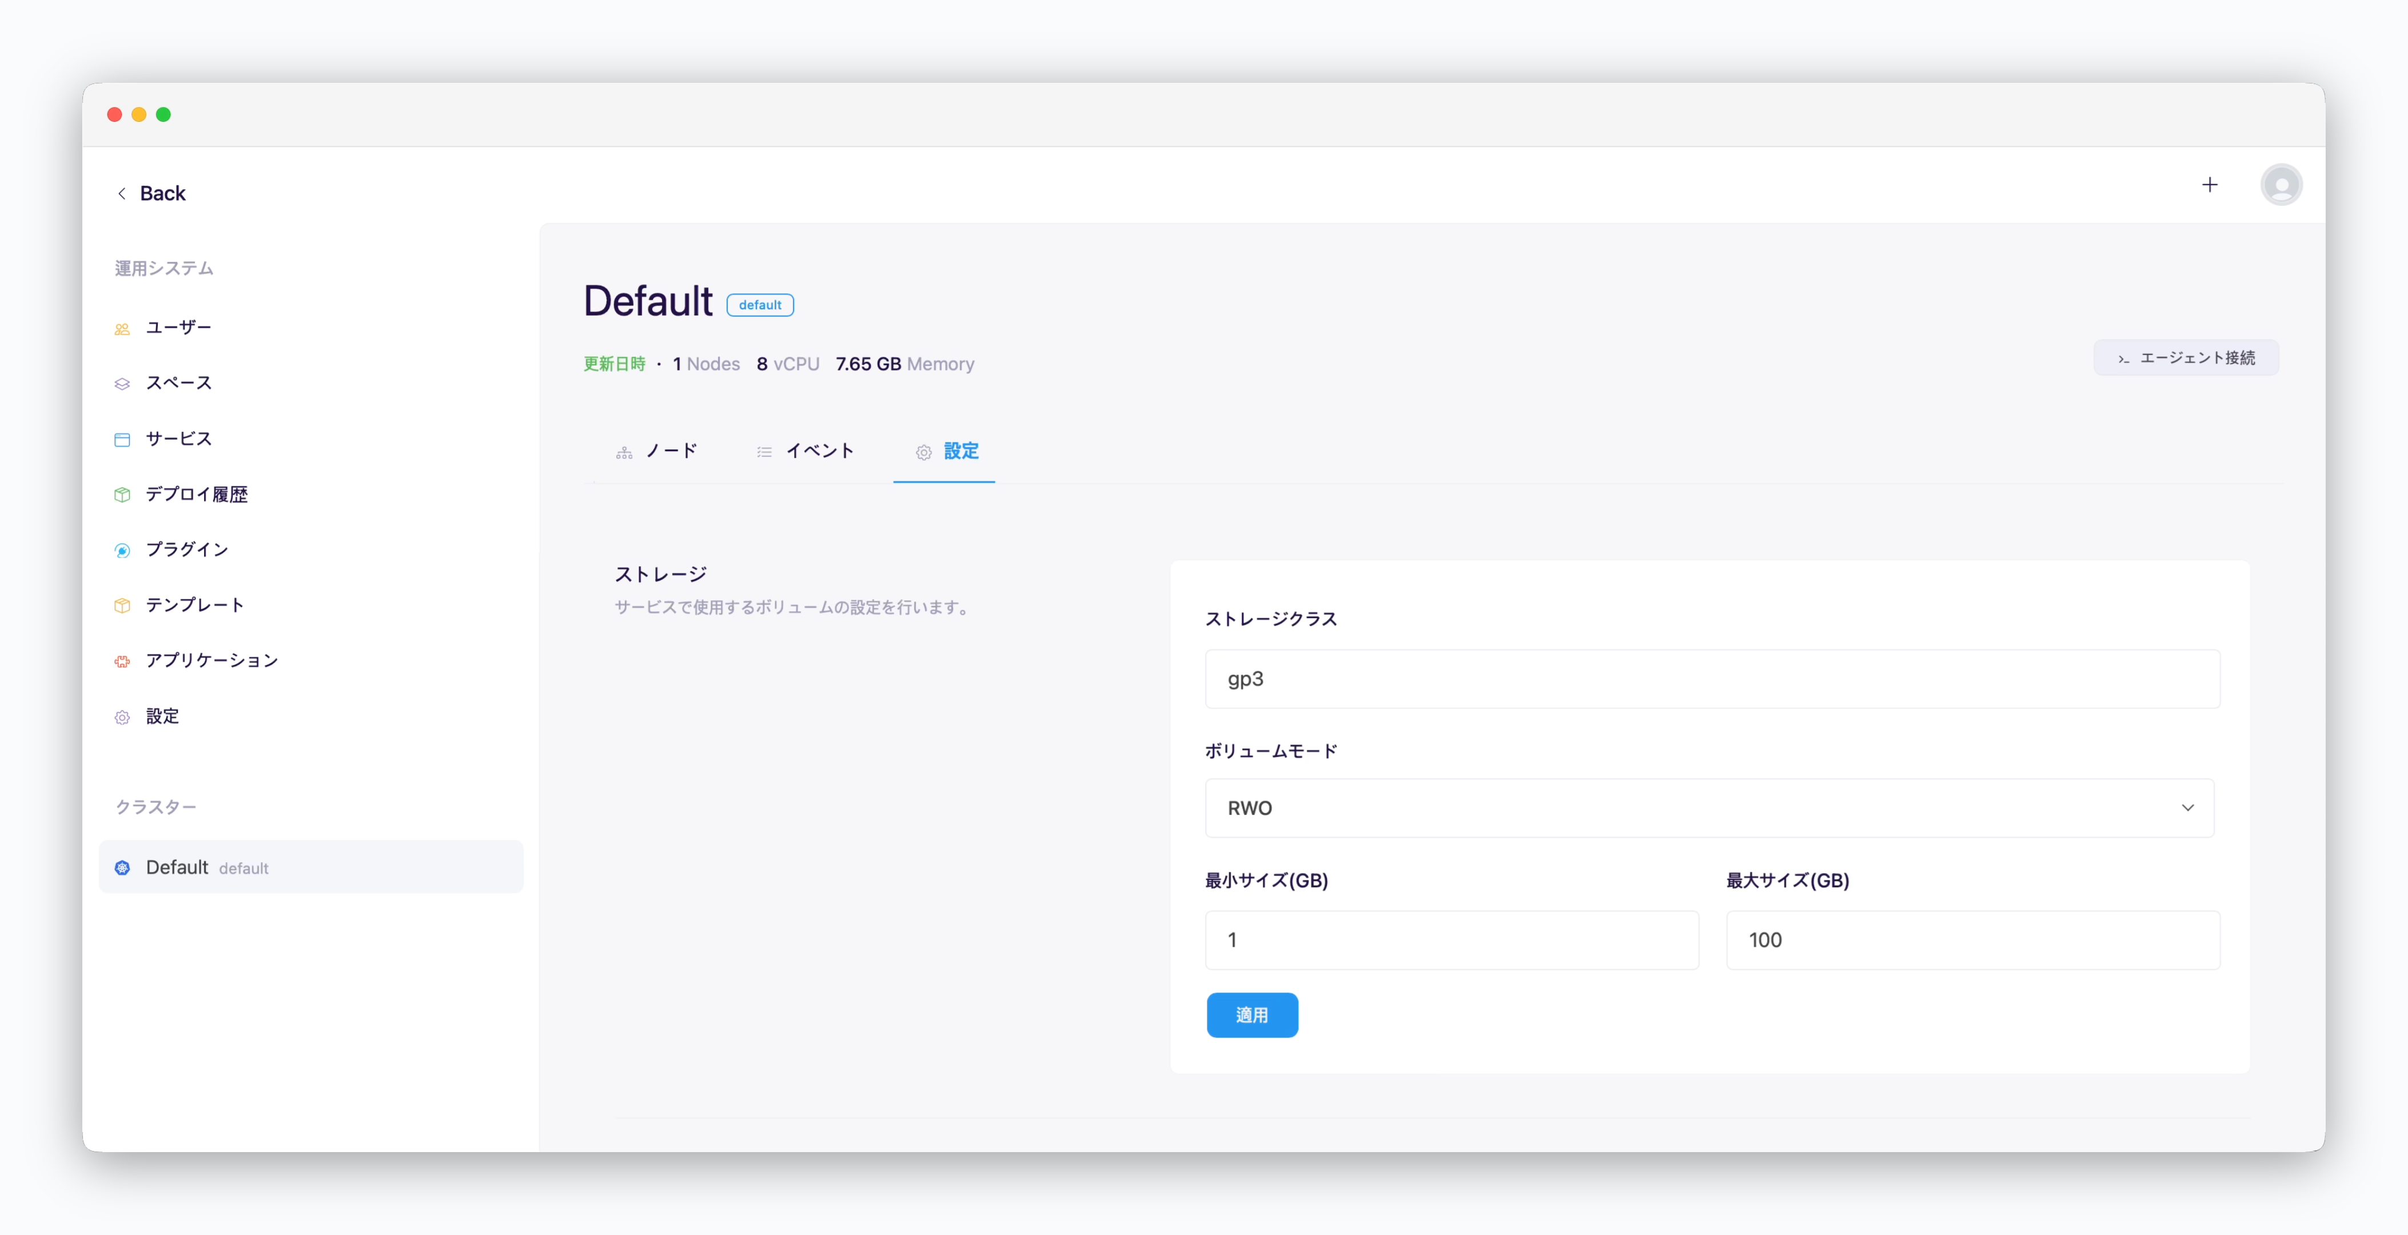2408x1235 pixels.
Task: Click the 最小サイズ(GB) input field
Action: coord(1452,941)
